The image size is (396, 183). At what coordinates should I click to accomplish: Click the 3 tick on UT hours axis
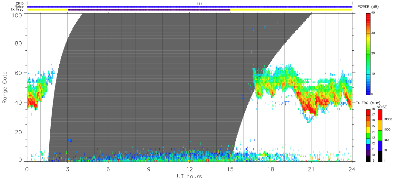pos(67,169)
